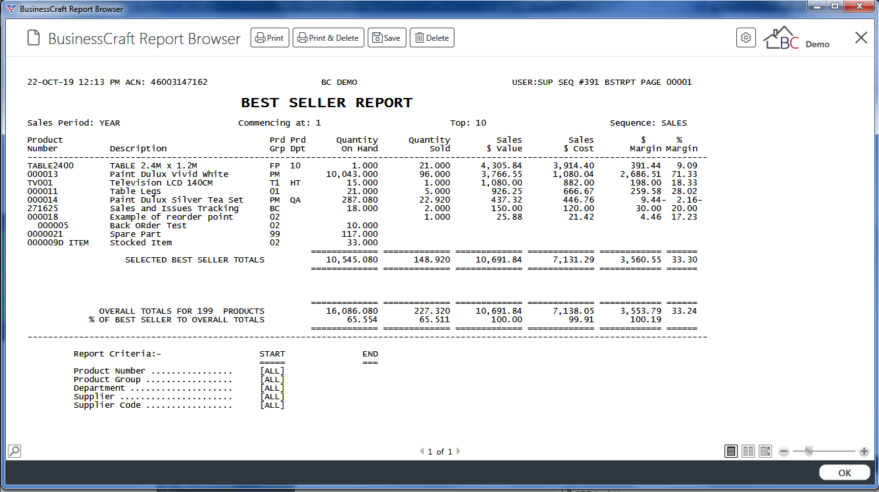Click the BEST SELLER REPORT heading

coord(327,103)
